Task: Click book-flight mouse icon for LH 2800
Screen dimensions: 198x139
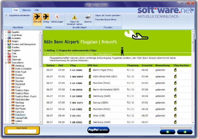Action: coord(175,96)
